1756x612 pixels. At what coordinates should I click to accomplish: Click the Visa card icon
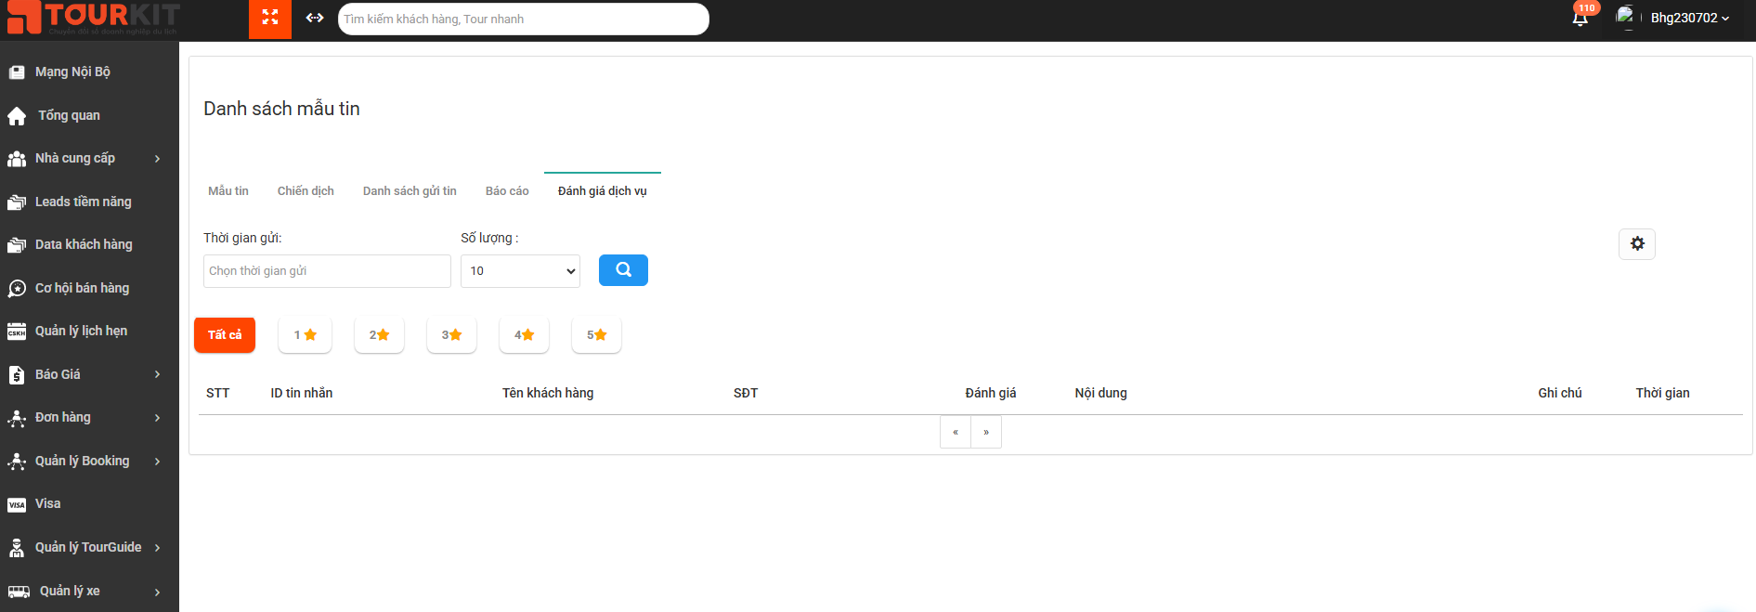point(17,504)
